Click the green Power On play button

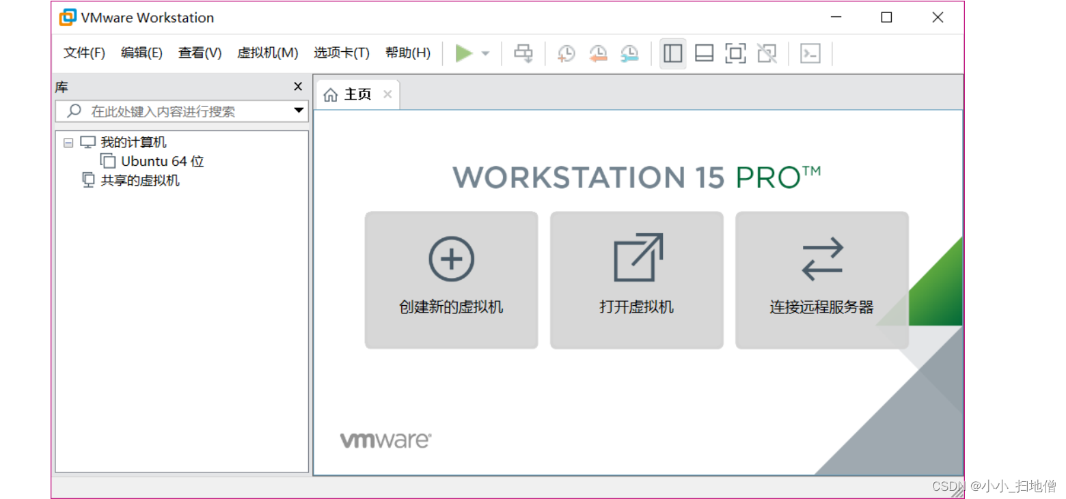click(465, 53)
